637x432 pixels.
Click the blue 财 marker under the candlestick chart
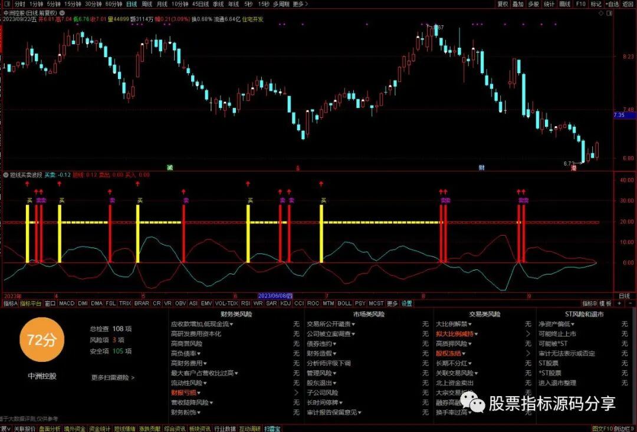(481, 167)
